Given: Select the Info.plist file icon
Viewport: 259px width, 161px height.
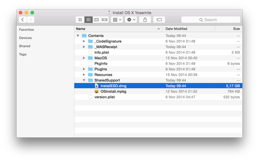Looking at the screenshot, I should pyautogui.click(x=90, y=52).
